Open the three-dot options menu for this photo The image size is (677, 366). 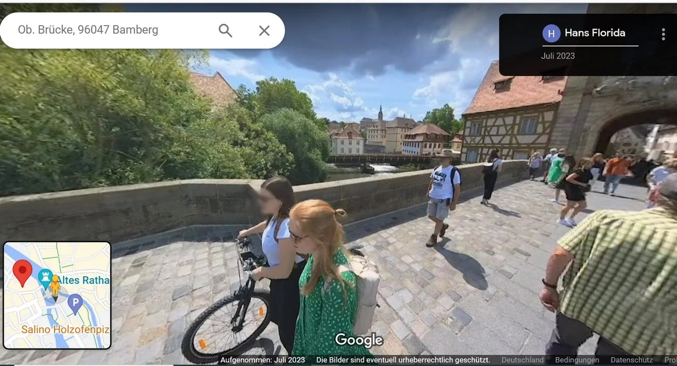(663, 33)
